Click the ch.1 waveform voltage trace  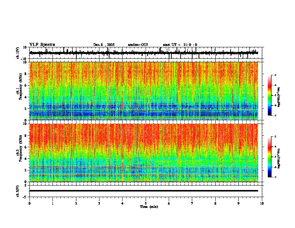pyautogui.click(x=144, y=53)
